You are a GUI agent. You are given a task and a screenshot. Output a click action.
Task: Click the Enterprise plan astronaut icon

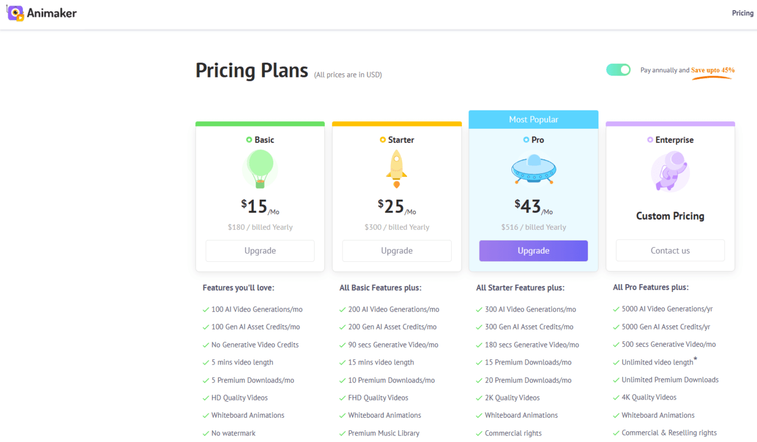point(670,171)
